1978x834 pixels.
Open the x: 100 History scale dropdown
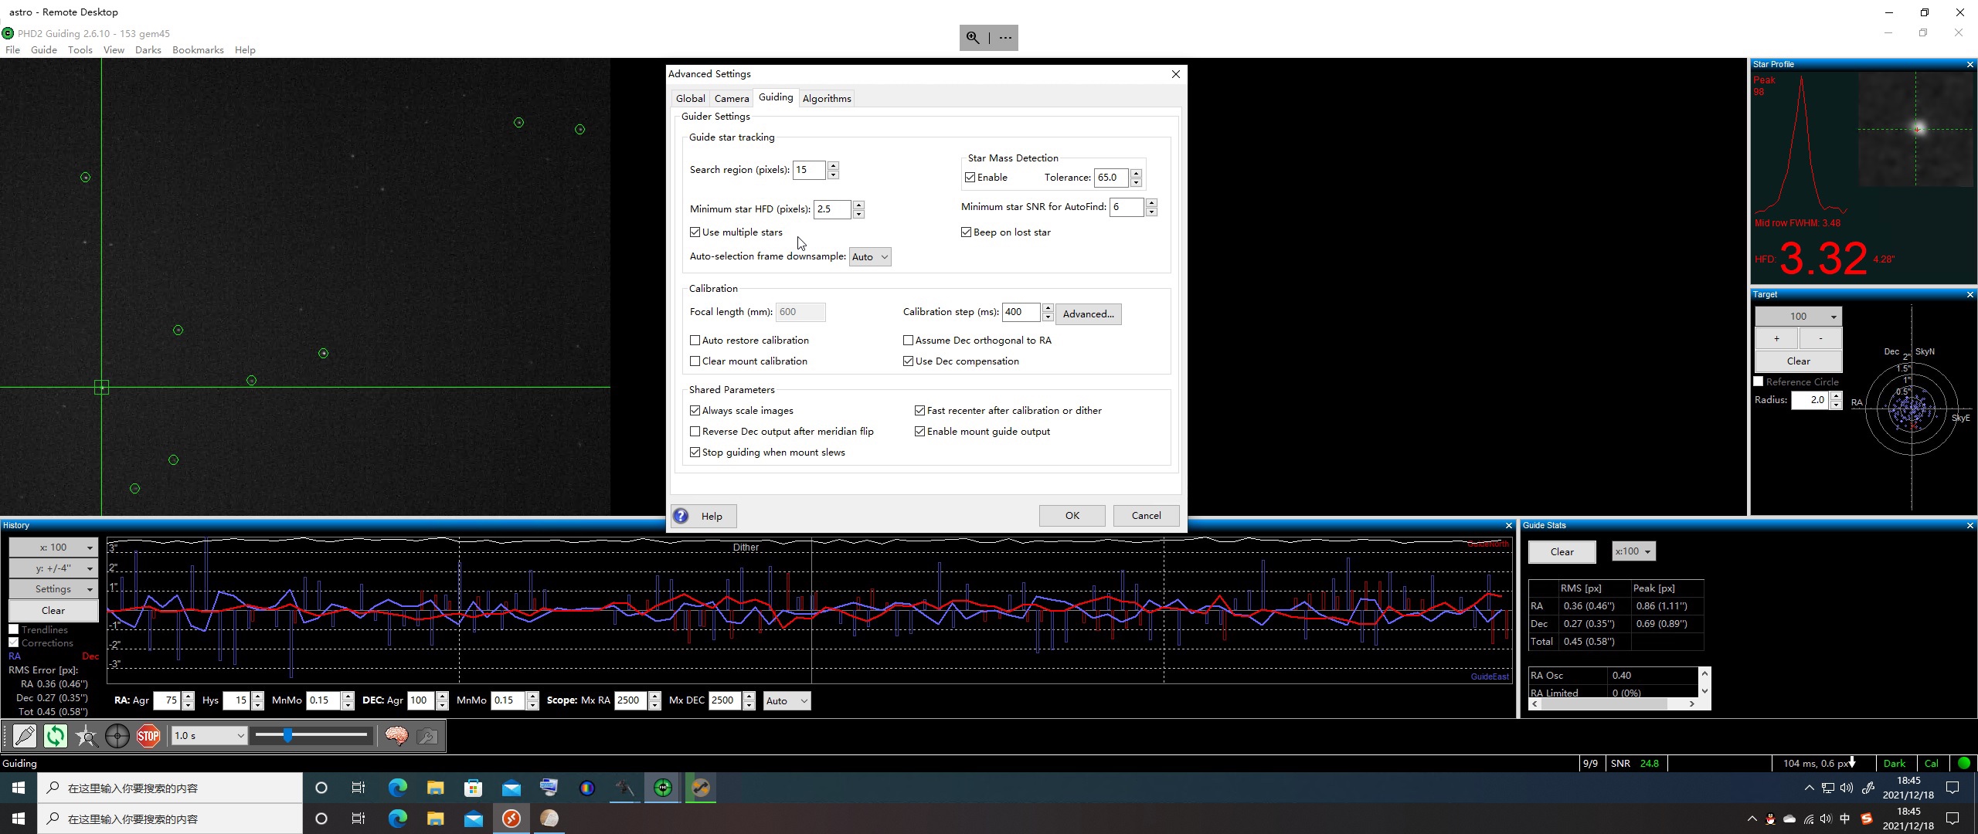tap(53, 548)
